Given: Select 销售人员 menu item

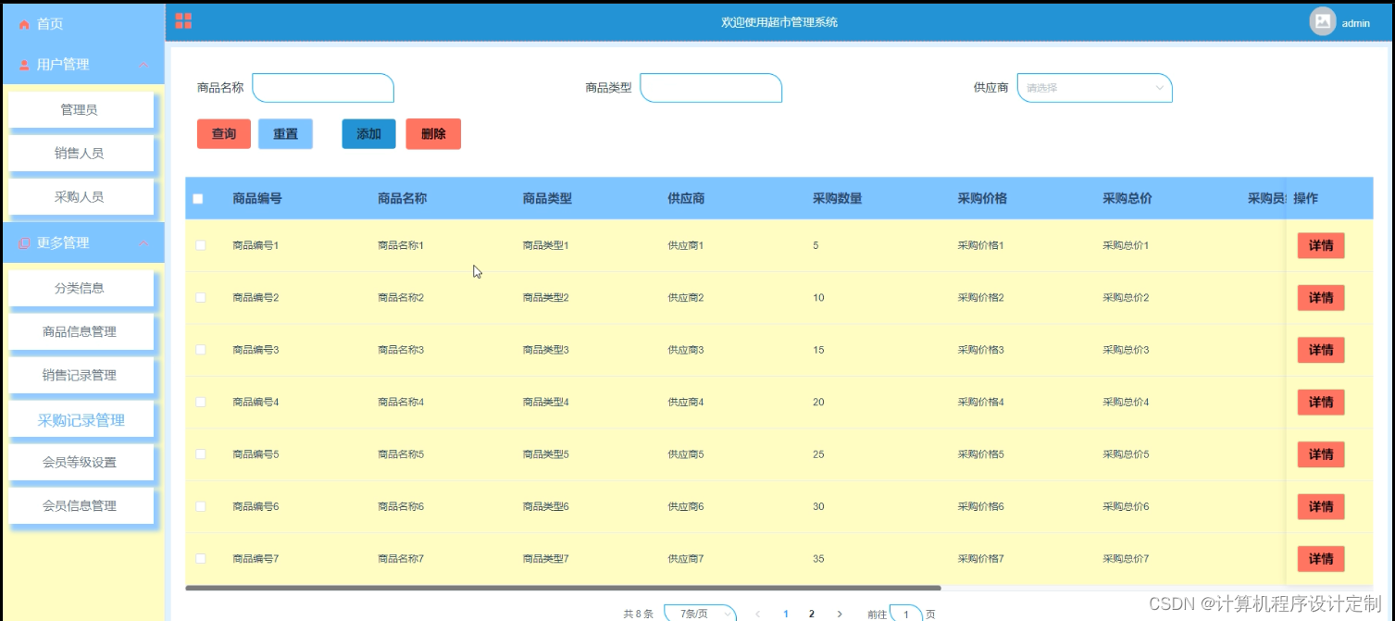Looking at the screenshot, I should [x=80, y=153].
